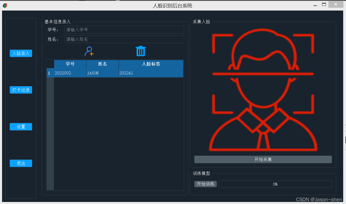Image resolution: width=346 pixels, height=204 pixels.
Task: Minimize the 人脸识别后台系统 window
Action: click(315, 5)
